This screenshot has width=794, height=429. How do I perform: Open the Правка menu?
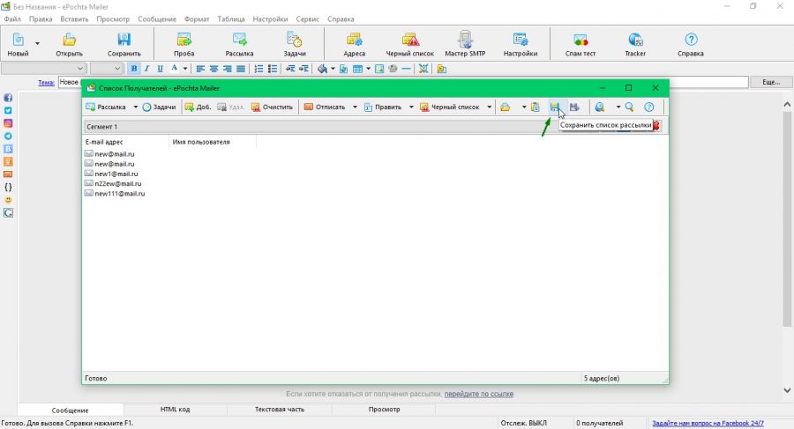point(41,18)
